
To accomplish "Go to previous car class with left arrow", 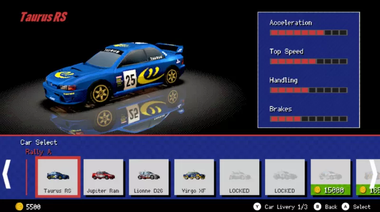I will 7,174.
